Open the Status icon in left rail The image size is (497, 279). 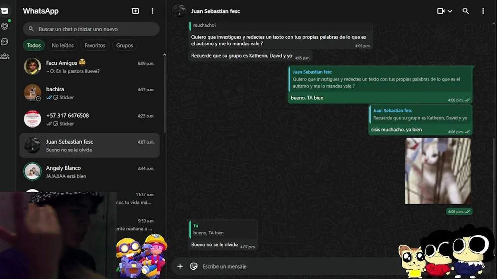(x=5, y=26)
